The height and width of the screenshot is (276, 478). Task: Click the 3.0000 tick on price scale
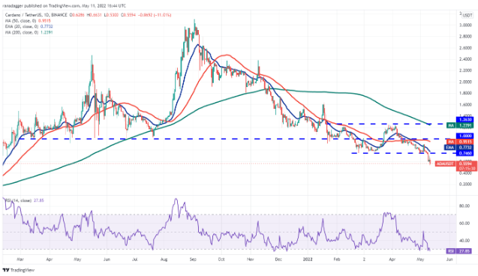tap(466, 25)
